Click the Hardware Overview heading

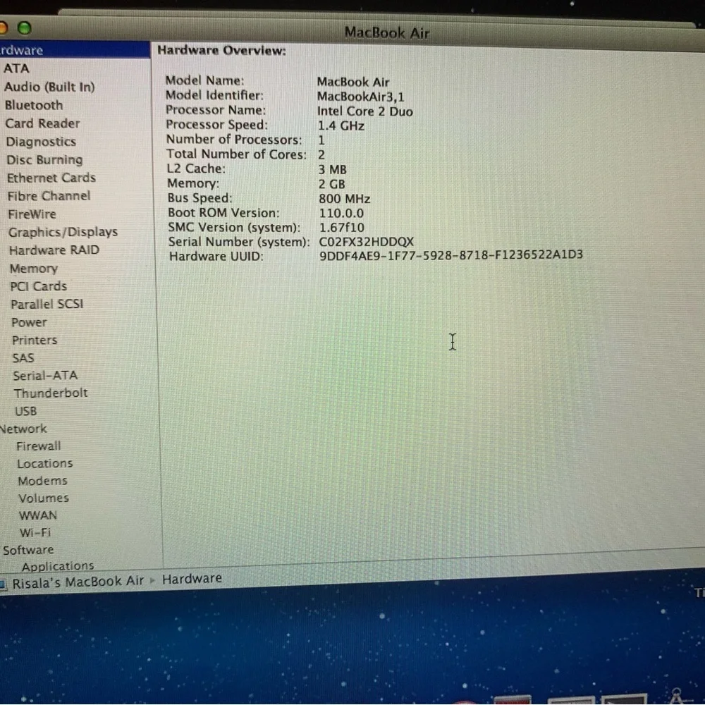221,50
